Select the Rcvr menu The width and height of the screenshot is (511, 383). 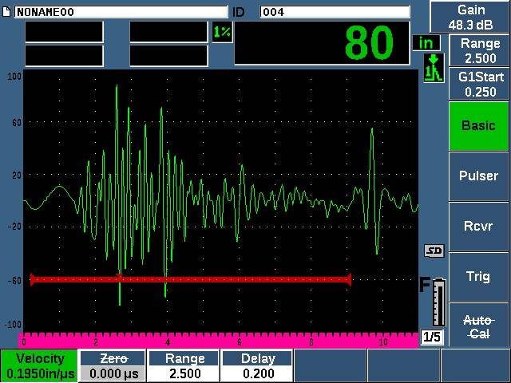478,227
